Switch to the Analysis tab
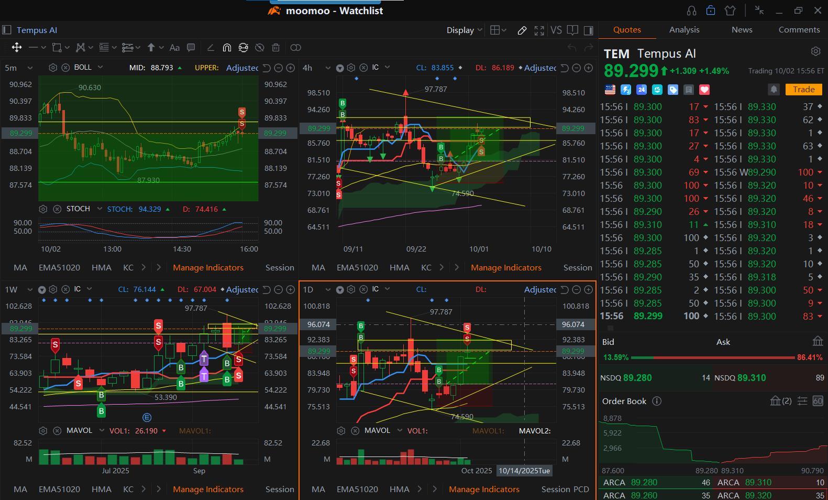 tap(684, 30)
